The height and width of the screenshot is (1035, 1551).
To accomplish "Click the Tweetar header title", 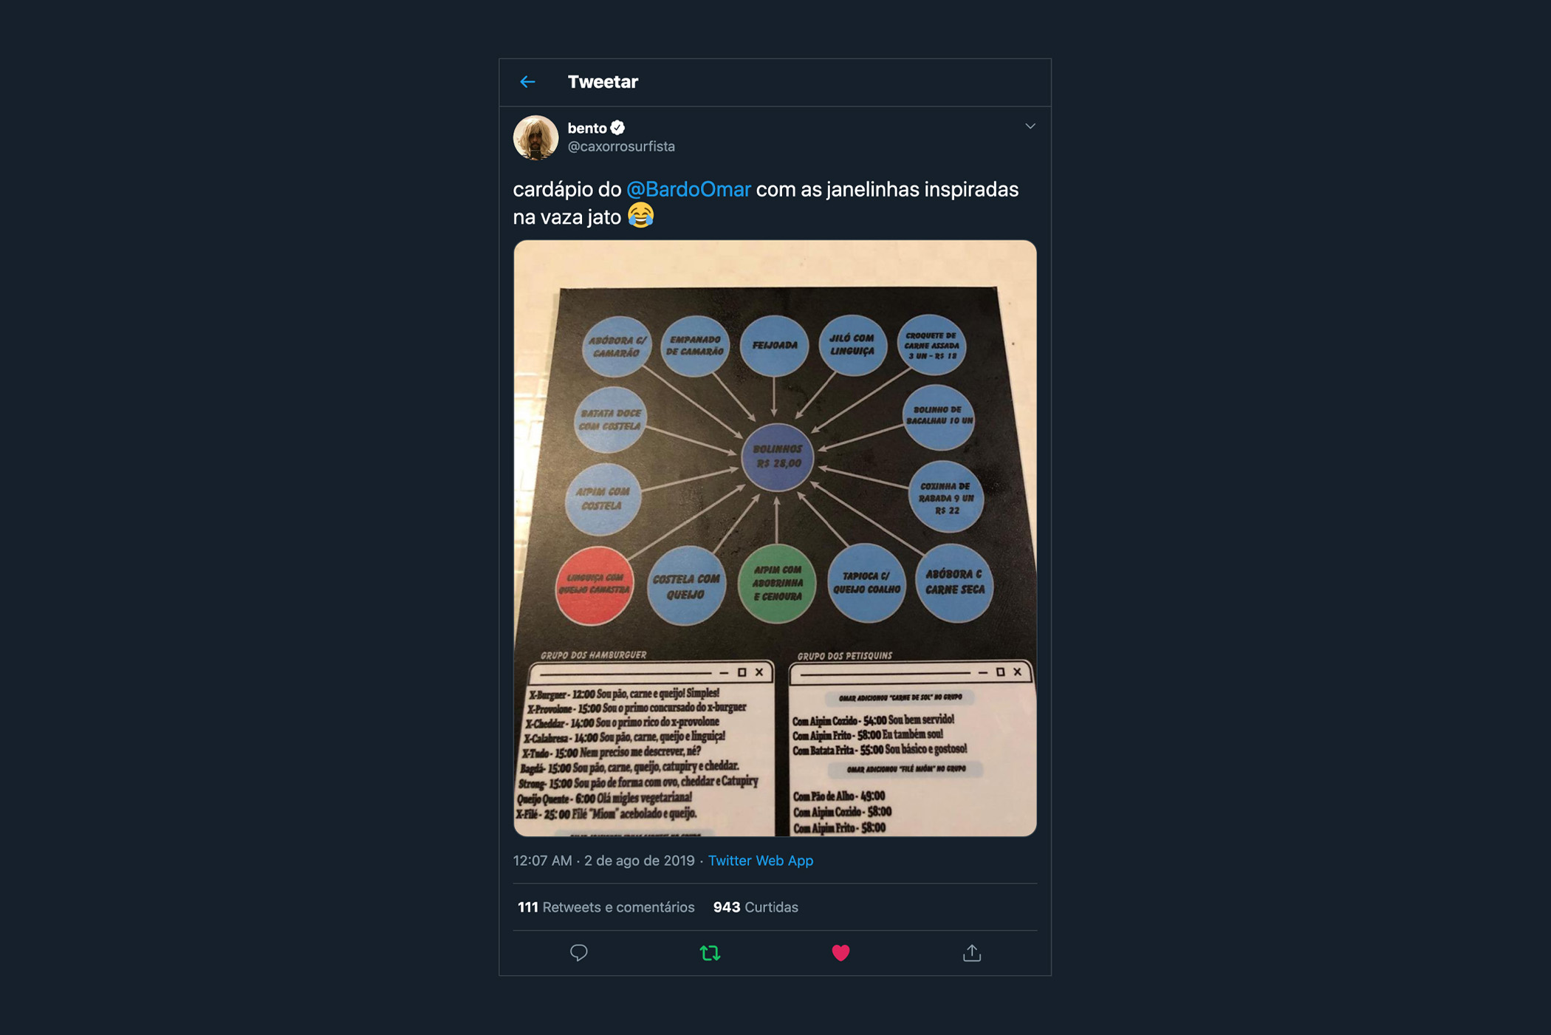I will pos(603,82).
